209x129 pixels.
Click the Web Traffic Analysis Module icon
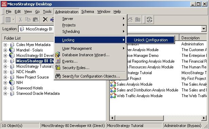coord(113,96)
